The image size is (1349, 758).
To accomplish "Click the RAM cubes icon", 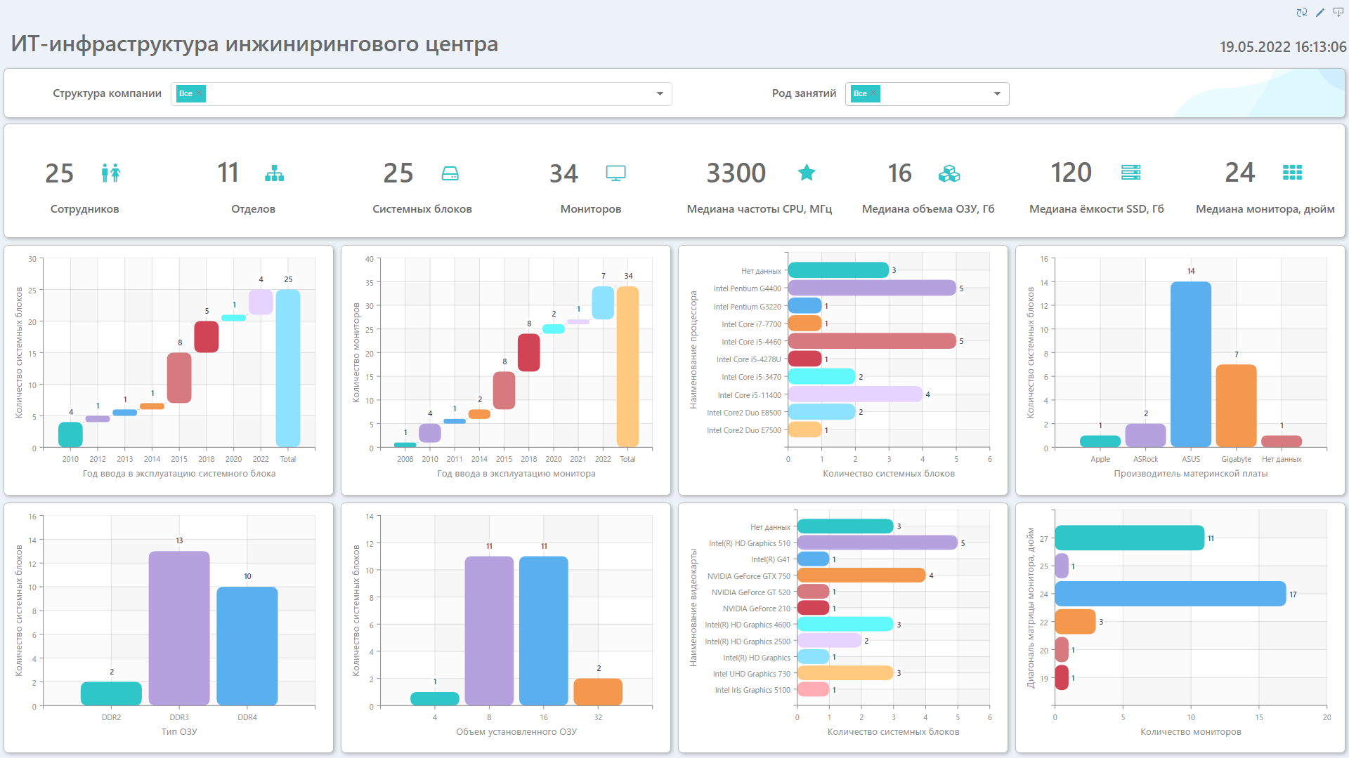I will pyautogui.click(x=949, y=173).
